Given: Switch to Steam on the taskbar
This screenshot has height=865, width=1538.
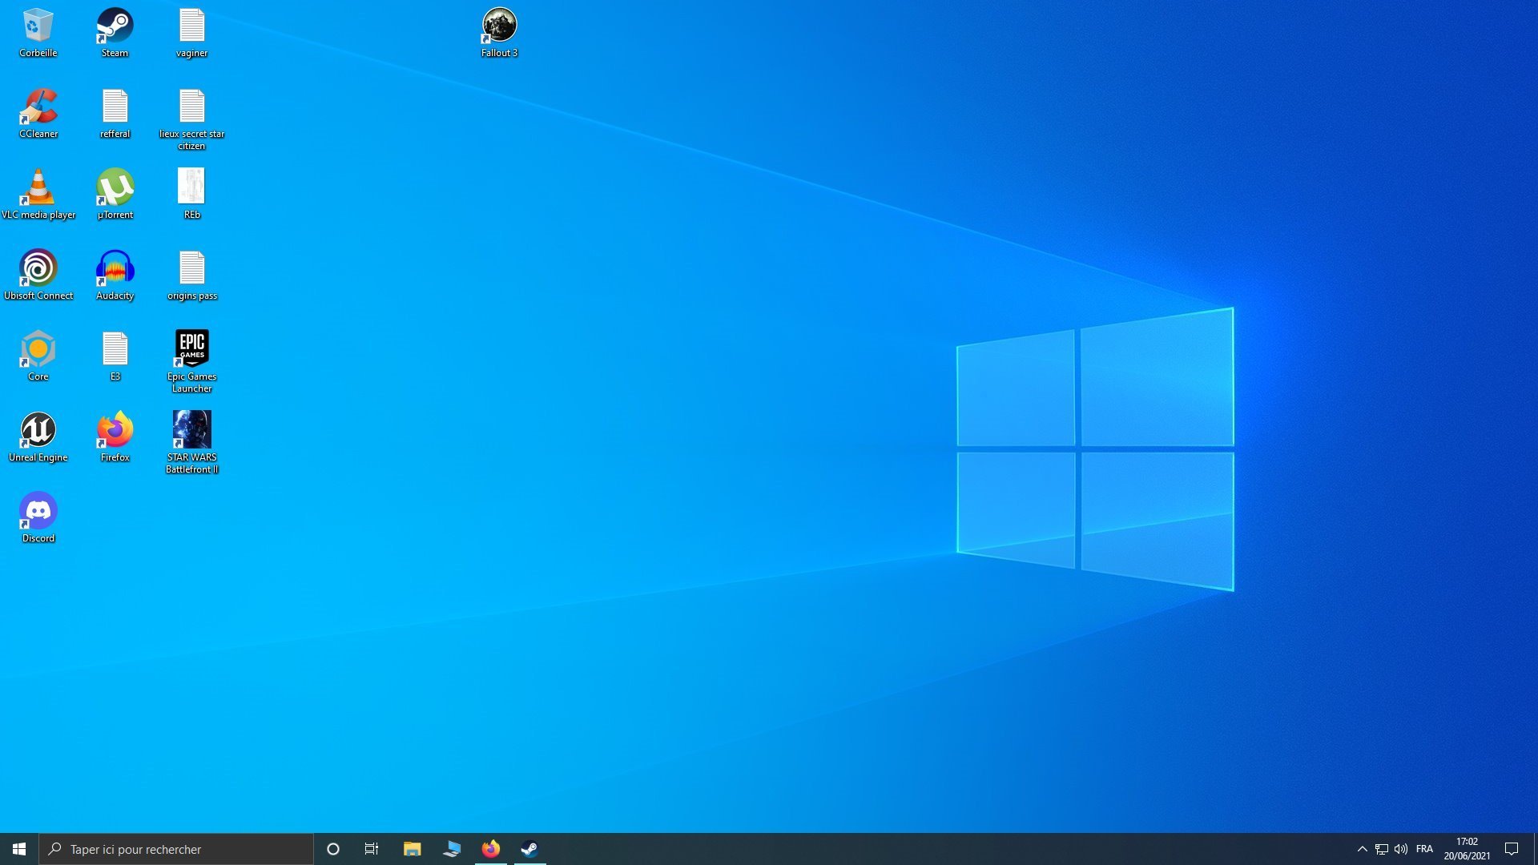Looking at the screenshot, I should (x=529, y=849).
